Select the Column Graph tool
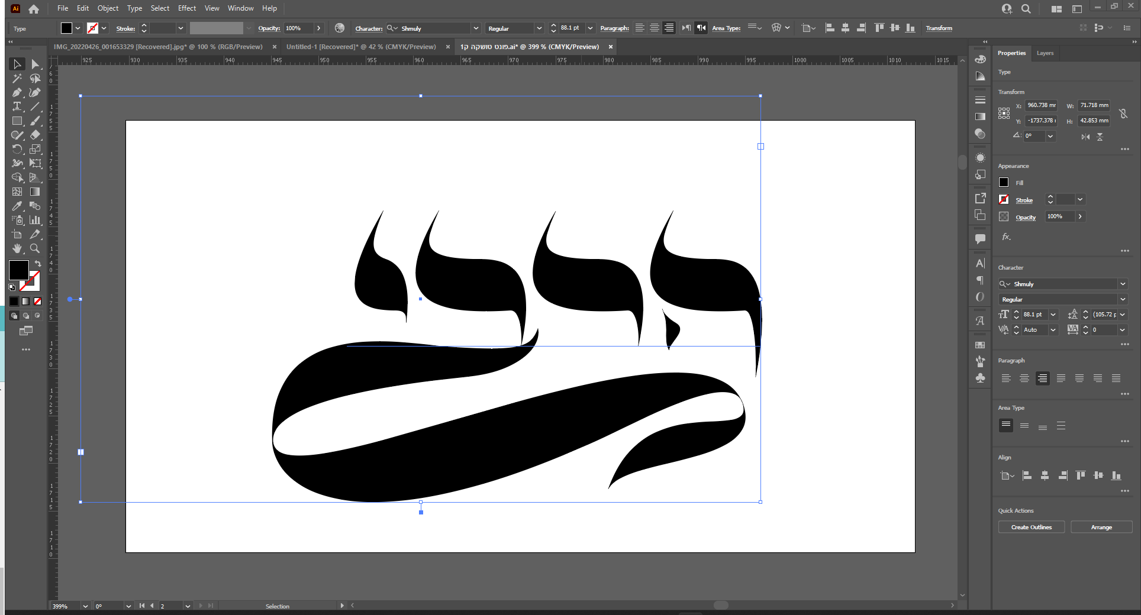The height and width of the screenshot is (615, 1141). tap(35, 220)
